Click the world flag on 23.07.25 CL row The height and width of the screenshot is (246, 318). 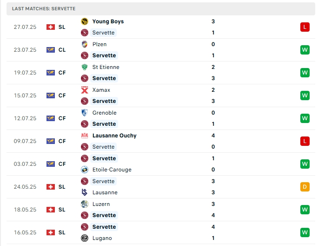51,50
